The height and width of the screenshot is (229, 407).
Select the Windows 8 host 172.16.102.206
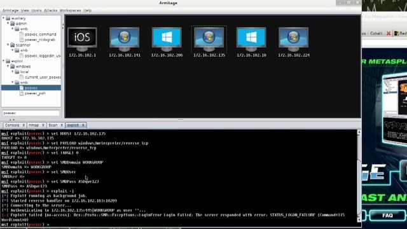pyautogui.click(x=167, y=39)
